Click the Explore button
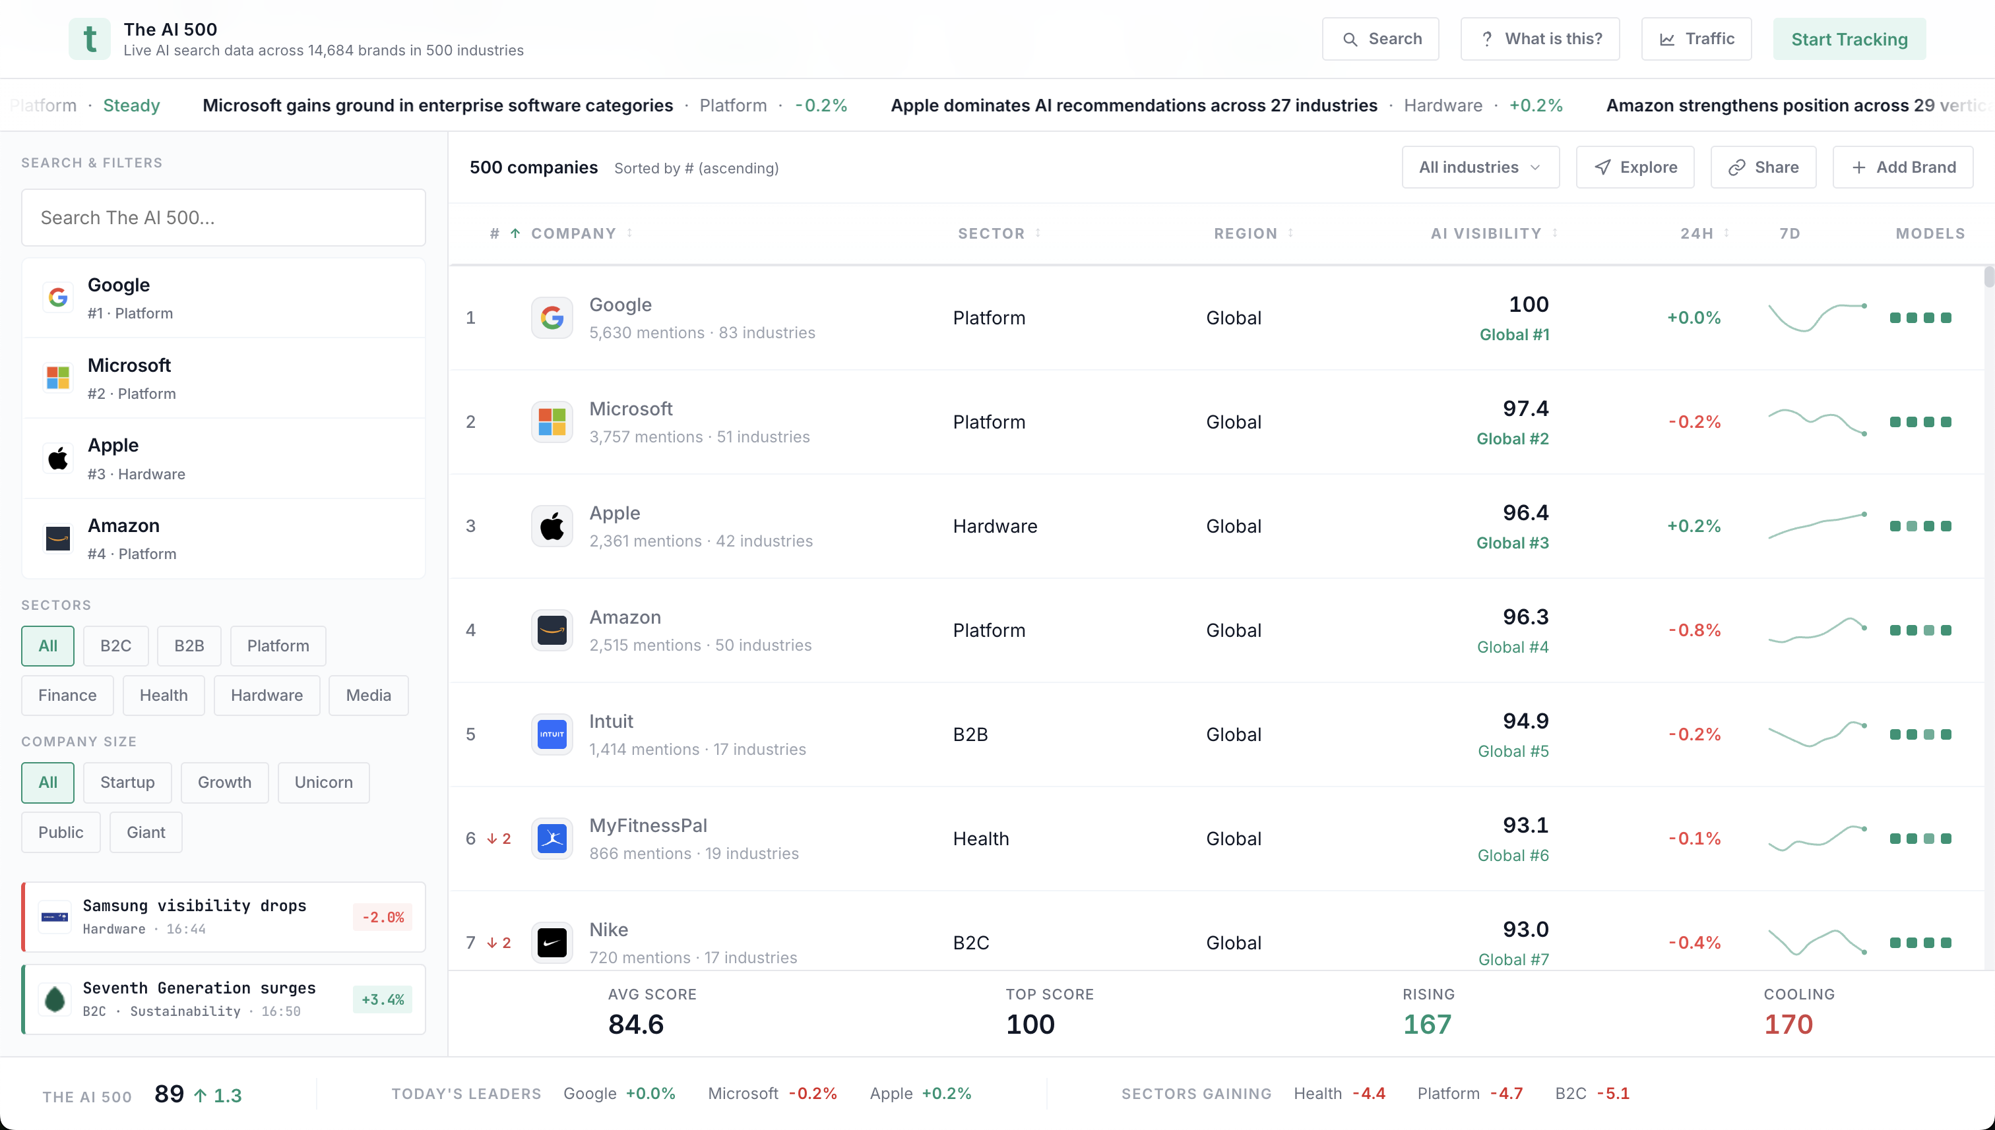The height and width of the screenshot is (1130, 1995). [1635, 167]
